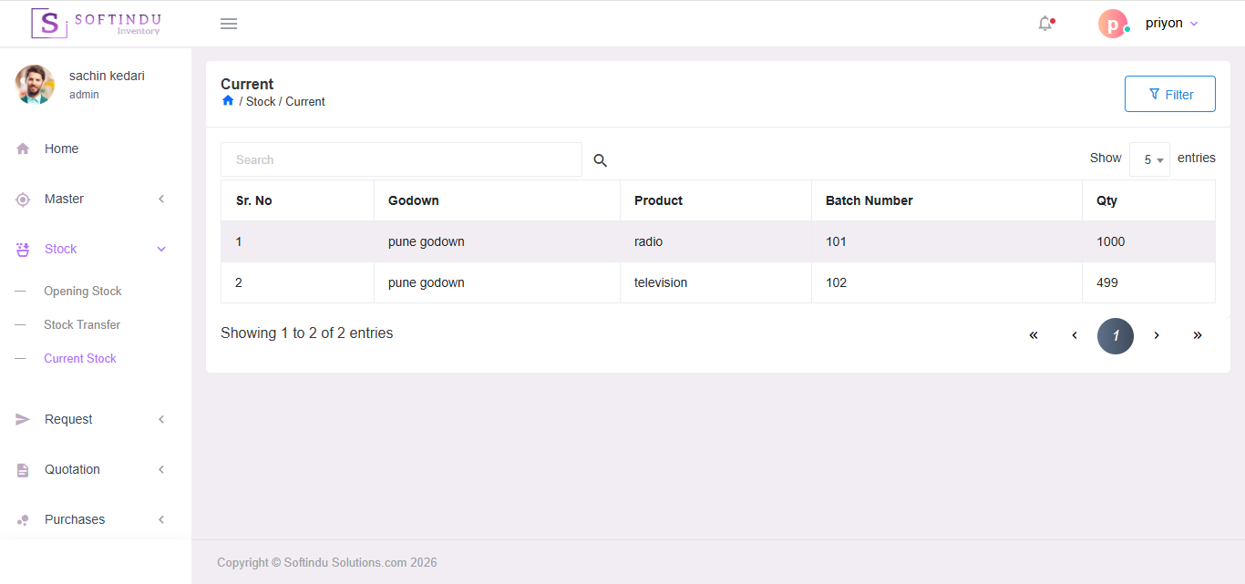Click the hamburger menu icon
Screen dimensions: 1245x584
pos(228,23)
